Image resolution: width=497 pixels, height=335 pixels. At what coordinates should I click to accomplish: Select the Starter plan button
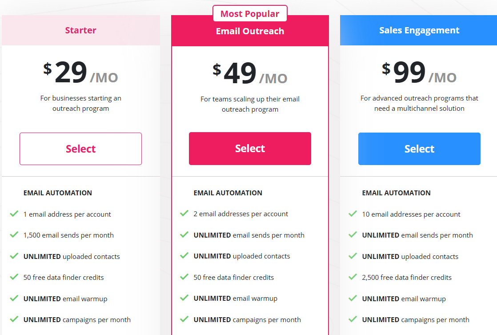pos(80,149)
